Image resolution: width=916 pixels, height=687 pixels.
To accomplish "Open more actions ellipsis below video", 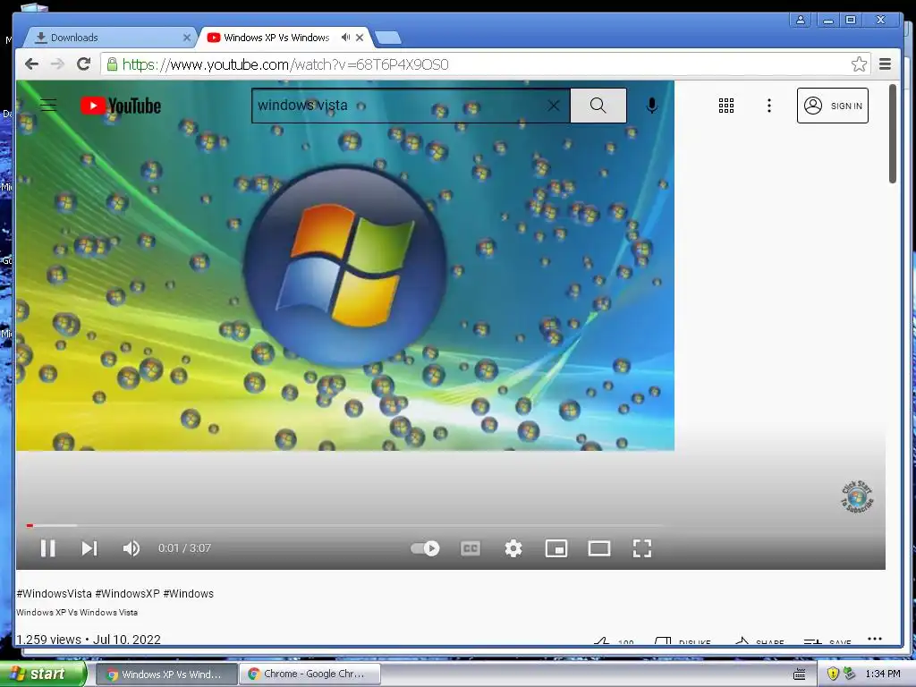I will click(875, 639).
